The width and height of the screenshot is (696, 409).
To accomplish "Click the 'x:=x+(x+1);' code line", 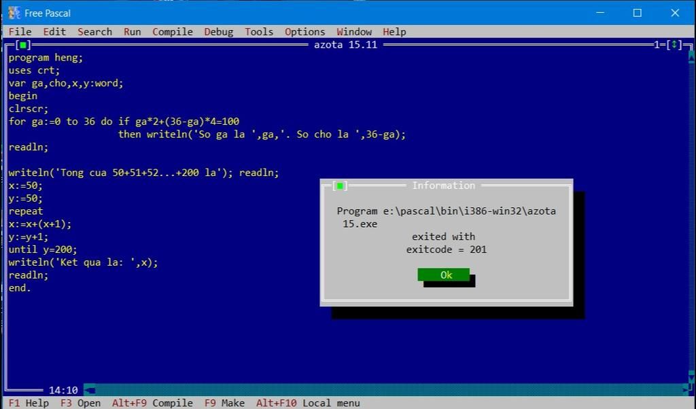I will click(x=40, y=224).
